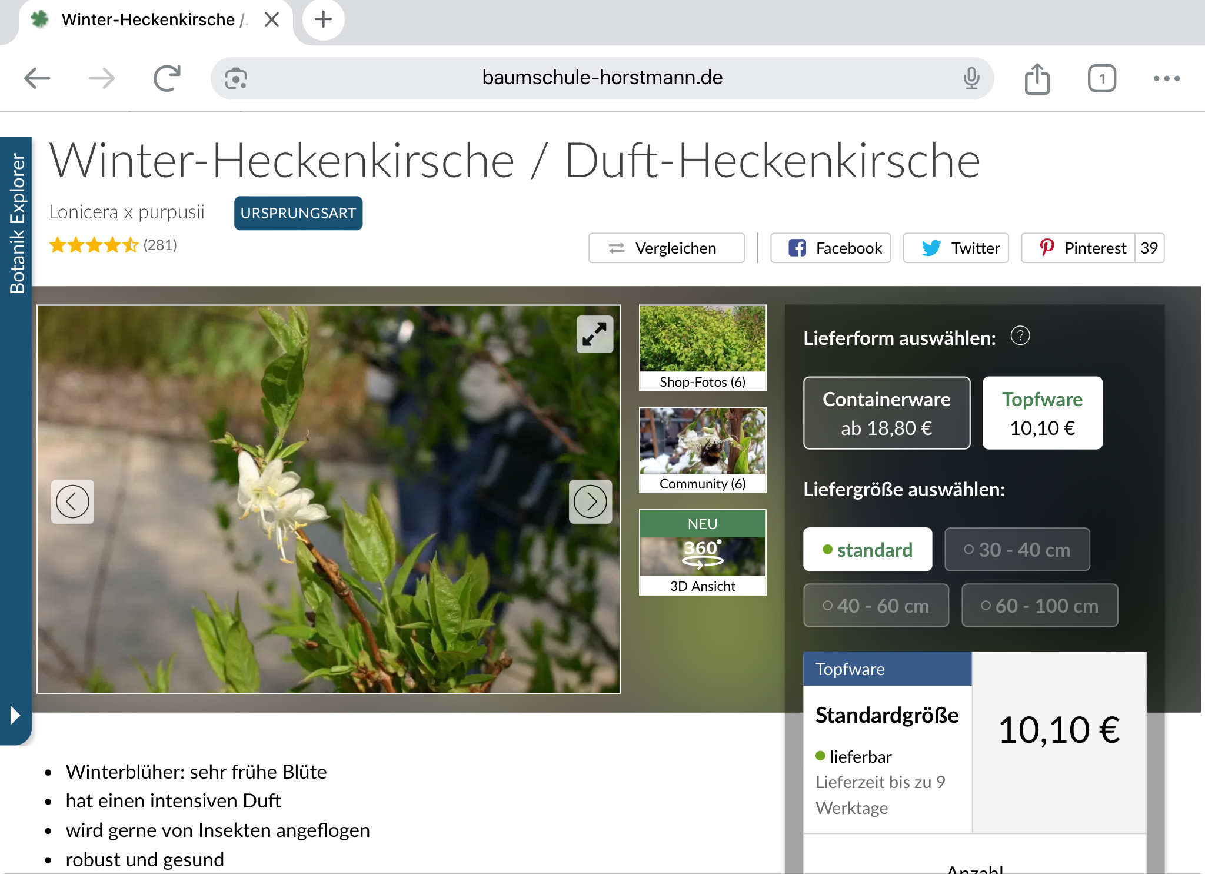The width and height of the screenshot is (1205, 874).
Task: Select the 30 - 40 cm size
Action: (x=1017, y=550)
